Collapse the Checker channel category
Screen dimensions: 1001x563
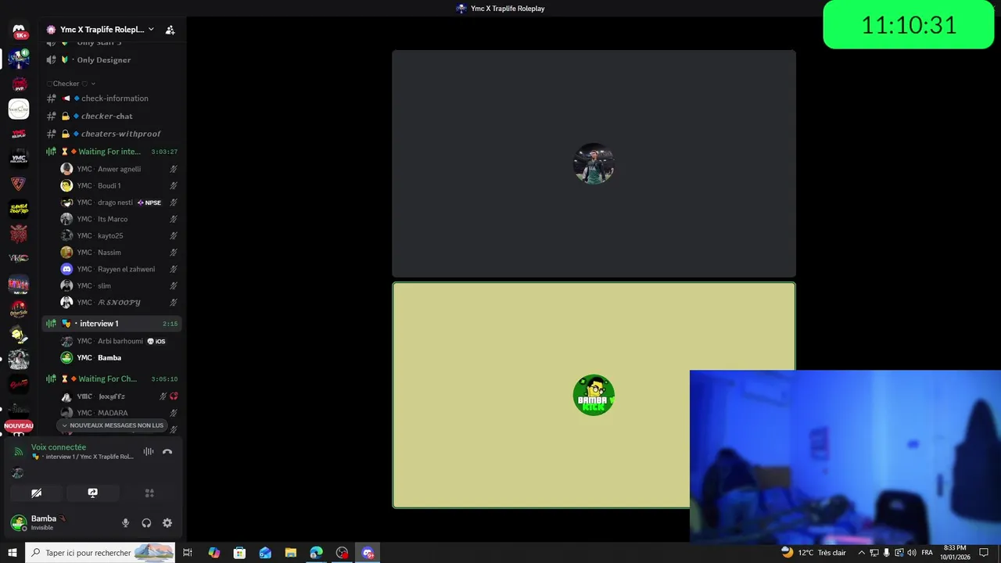[x=70, y=84]
